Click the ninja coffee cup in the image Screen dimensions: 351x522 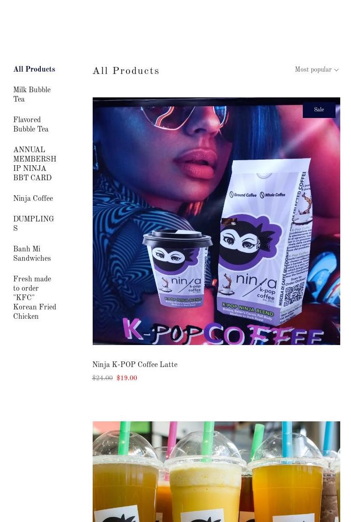176,268
